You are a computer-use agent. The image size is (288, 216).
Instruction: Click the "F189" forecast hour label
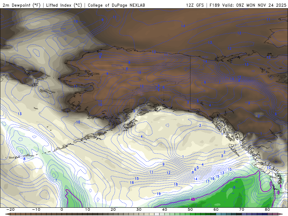pyautogui.click(x=215, y=5)
